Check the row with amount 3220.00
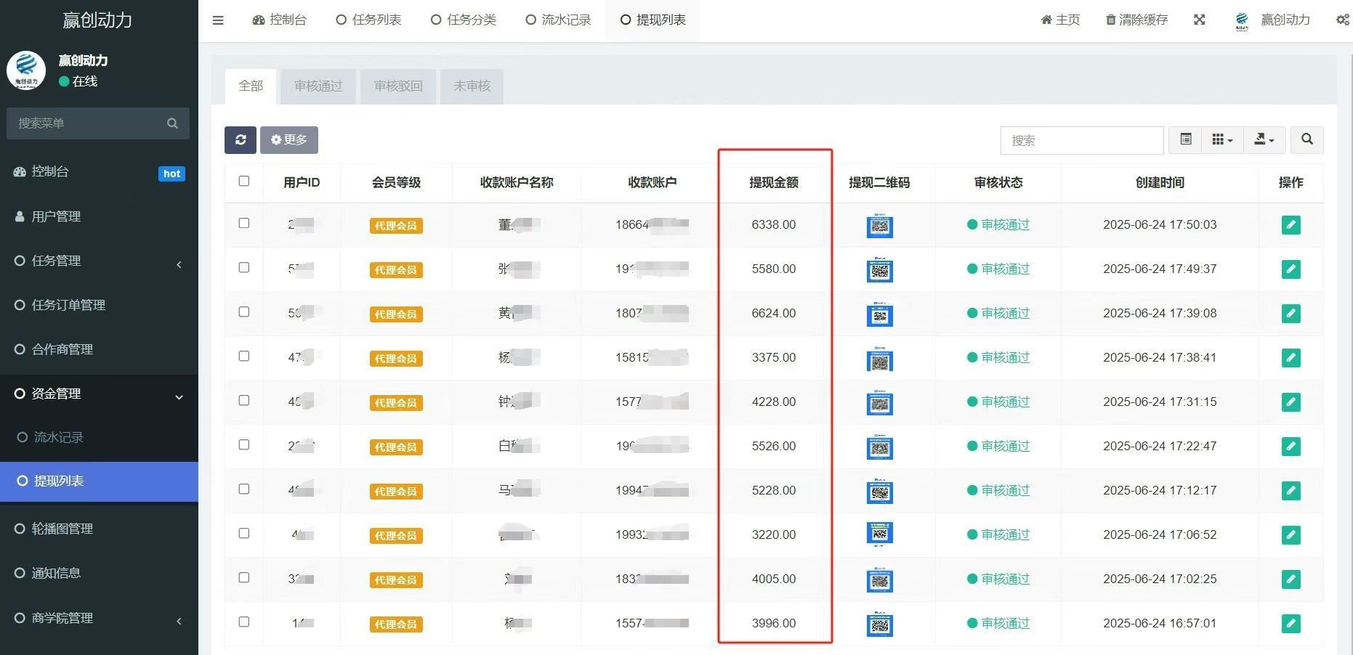 244,533
